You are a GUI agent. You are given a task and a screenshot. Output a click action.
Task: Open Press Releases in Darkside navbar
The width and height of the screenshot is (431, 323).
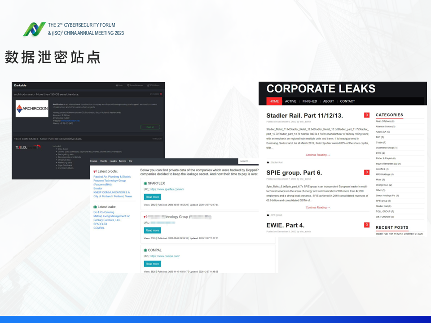pyautogui.click(x=135, y=85)
